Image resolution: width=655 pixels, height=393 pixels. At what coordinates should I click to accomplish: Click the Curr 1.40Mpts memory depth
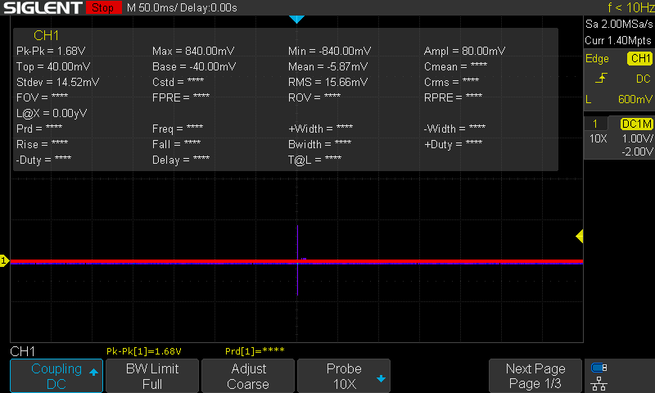(618, 40)
